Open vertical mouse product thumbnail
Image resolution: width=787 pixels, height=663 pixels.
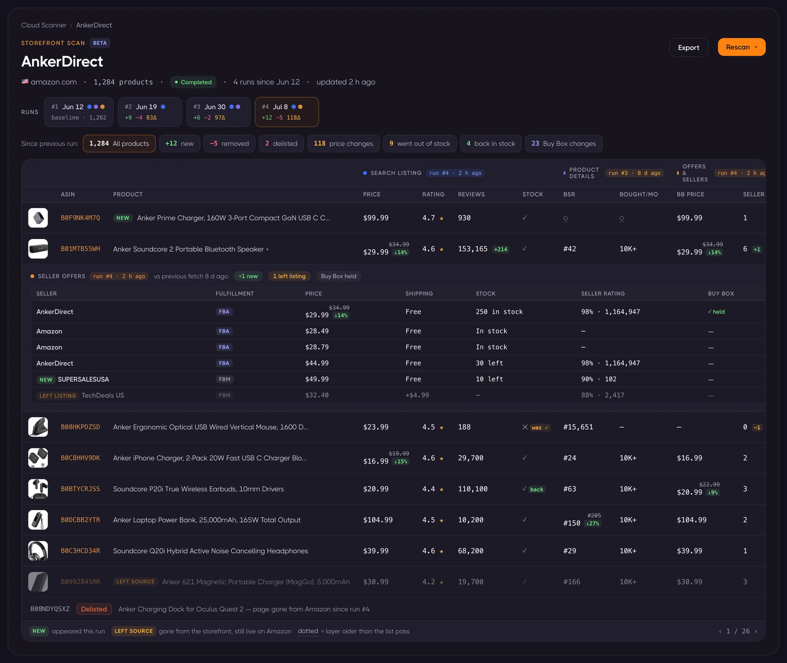[38, 427]
